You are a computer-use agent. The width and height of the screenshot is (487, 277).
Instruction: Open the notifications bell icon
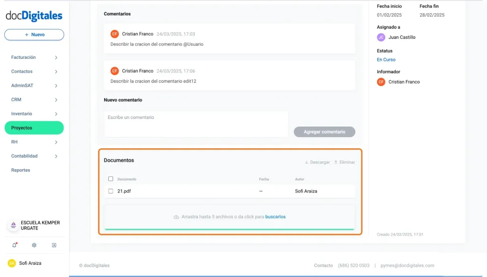point(13,245)
